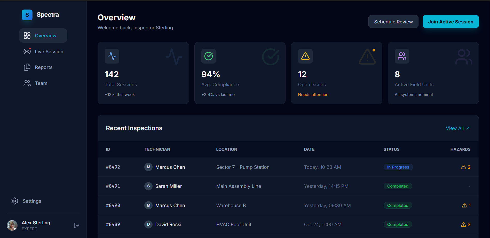490x238 pixels.
Task: Click the D avatar beside David Rossi
Action: click(x=148, y=224)
